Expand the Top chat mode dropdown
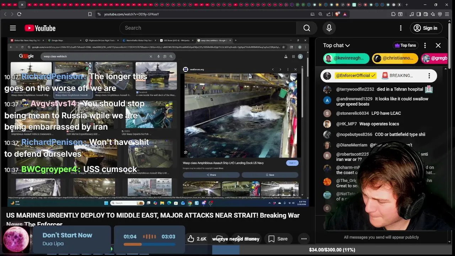The width and height of the screenshot is (455, 256). (337, 45)
